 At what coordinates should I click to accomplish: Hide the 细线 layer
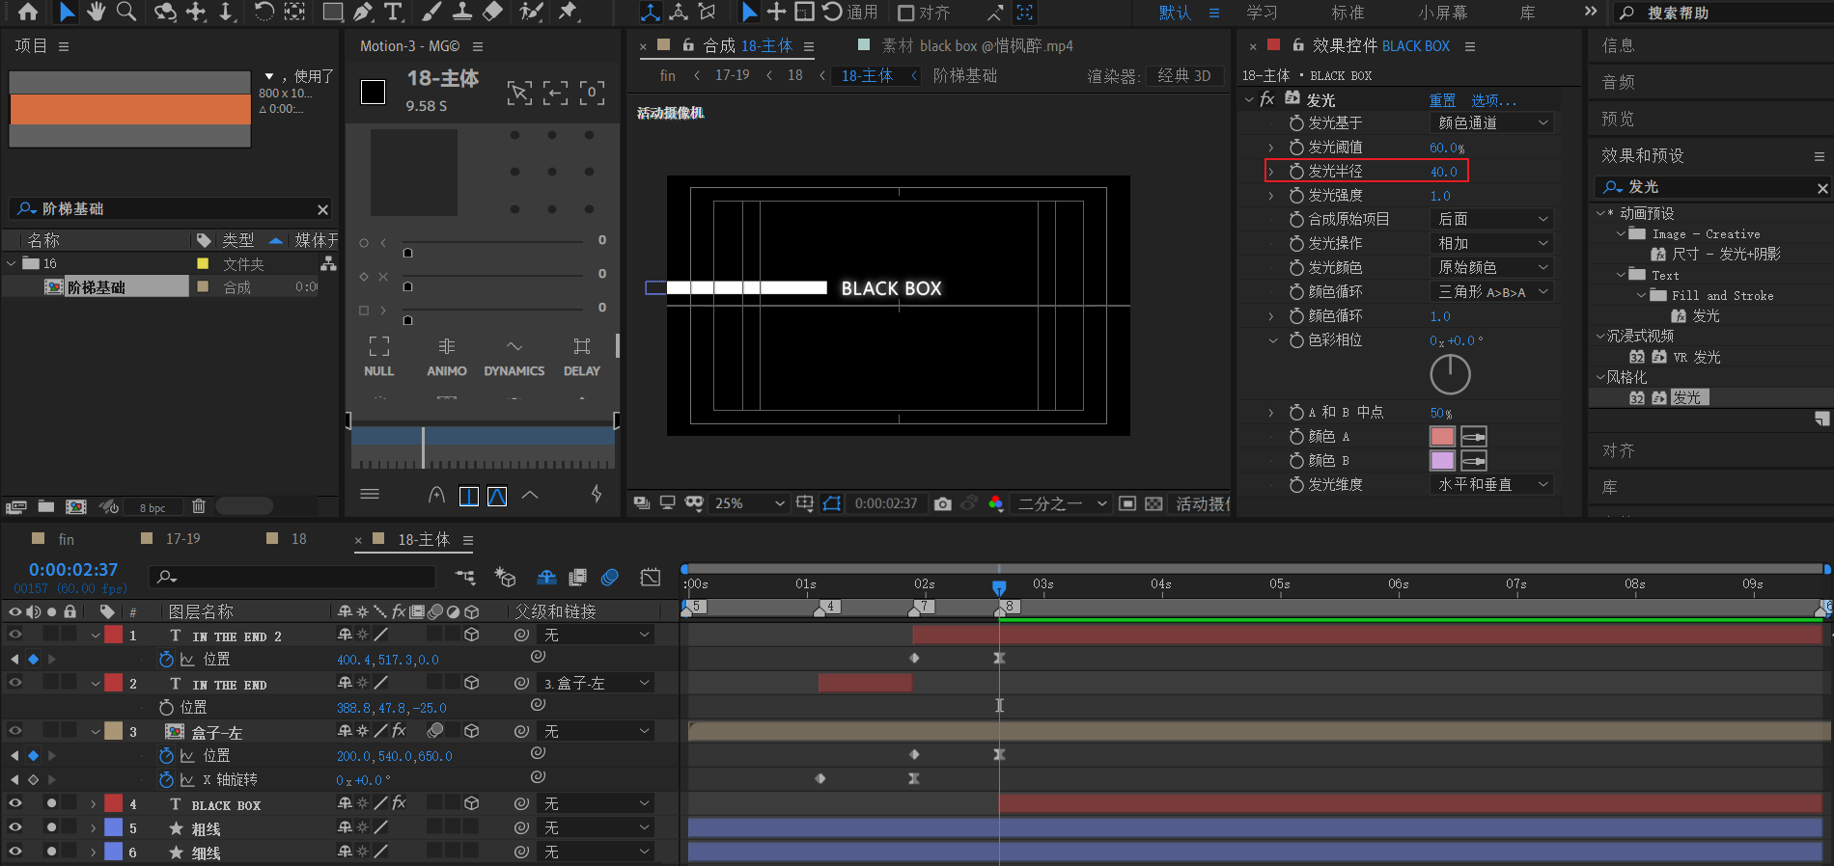tap(14, 852)
